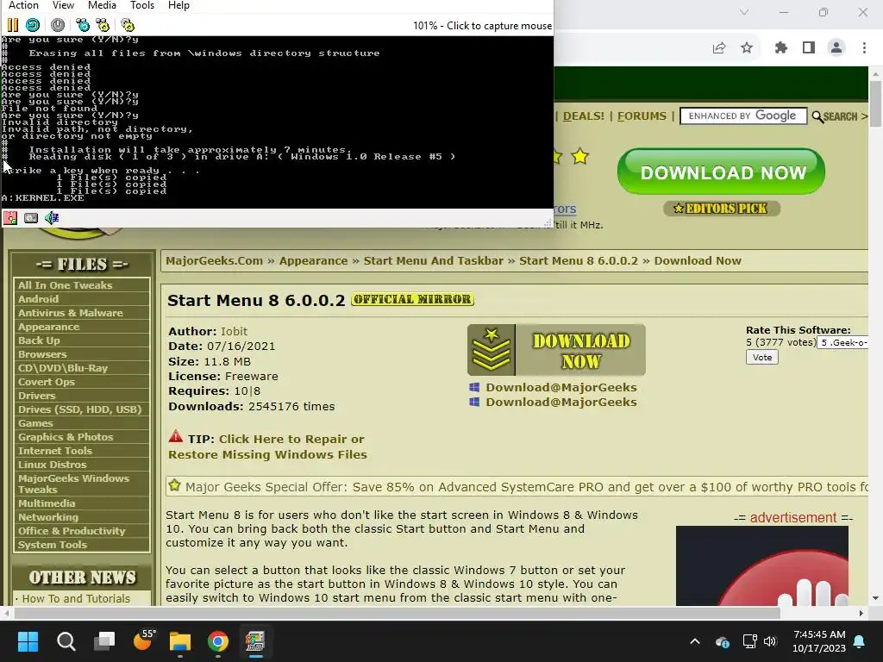The image size is (883, 662).
Task: Click the Vote button
Action: tap(762, 357)
